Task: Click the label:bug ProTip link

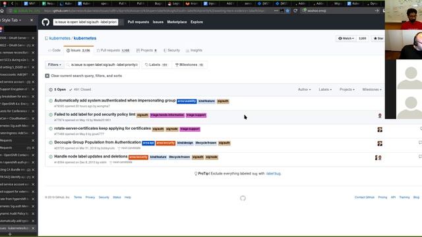Action: [x=273, y=174]
